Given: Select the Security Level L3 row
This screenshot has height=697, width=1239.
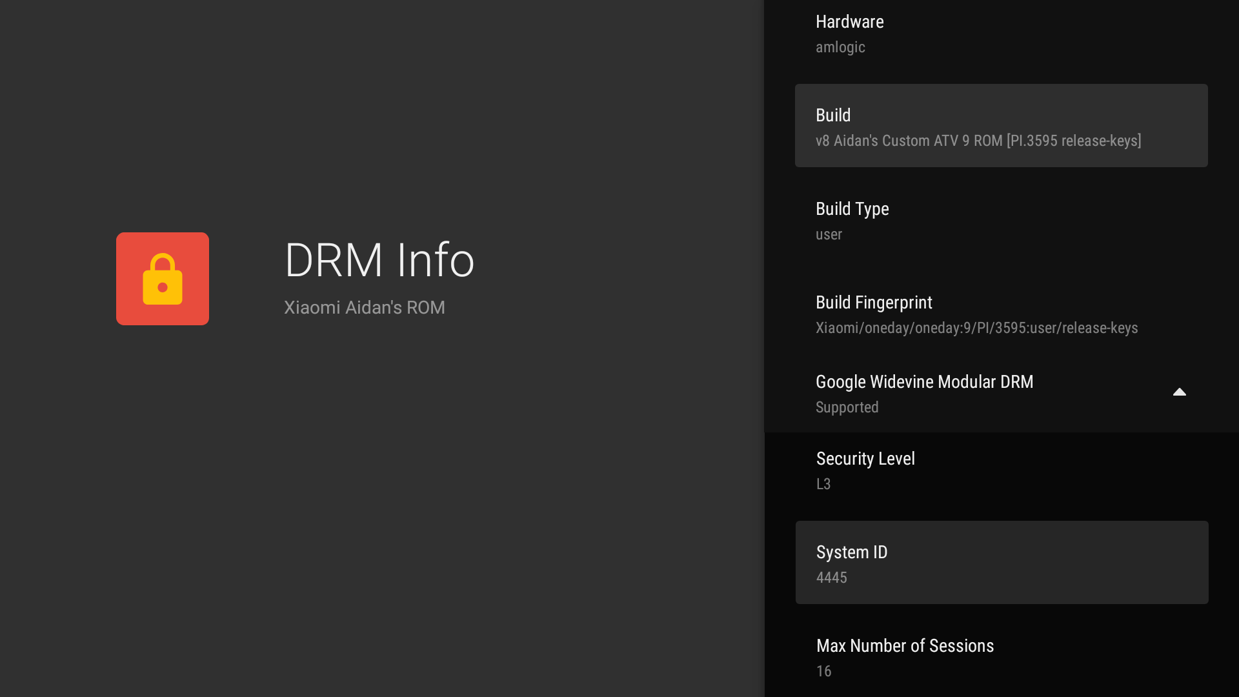Looking at the screenshot, I should point(1002,470).
